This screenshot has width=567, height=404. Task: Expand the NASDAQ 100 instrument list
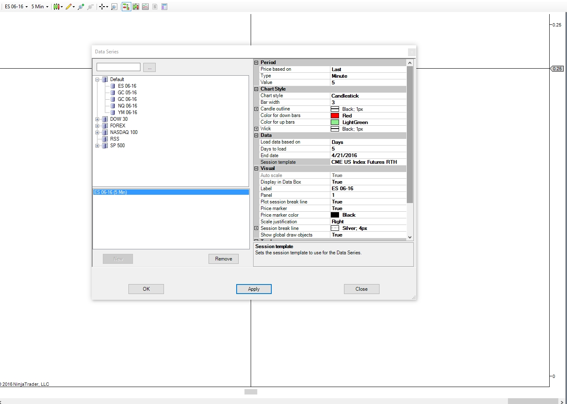(97, 132)
